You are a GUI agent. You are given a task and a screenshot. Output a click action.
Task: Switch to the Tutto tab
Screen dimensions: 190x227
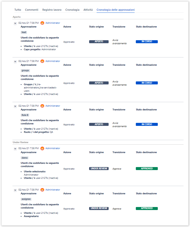pyautogui.click(x=18, y=10)
